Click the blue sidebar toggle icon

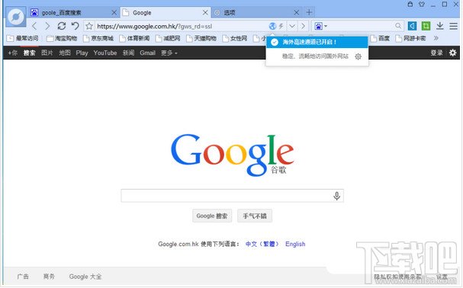[412, 26]
